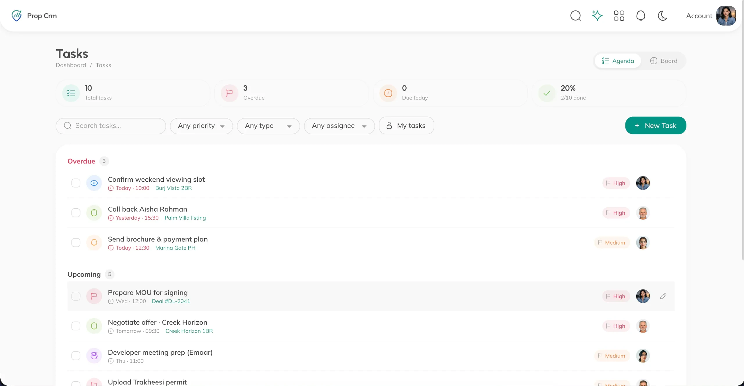This screenshot has width=744, height=386.
Task: Click the orange icon on Send brochure task
Action: [94, 243]
